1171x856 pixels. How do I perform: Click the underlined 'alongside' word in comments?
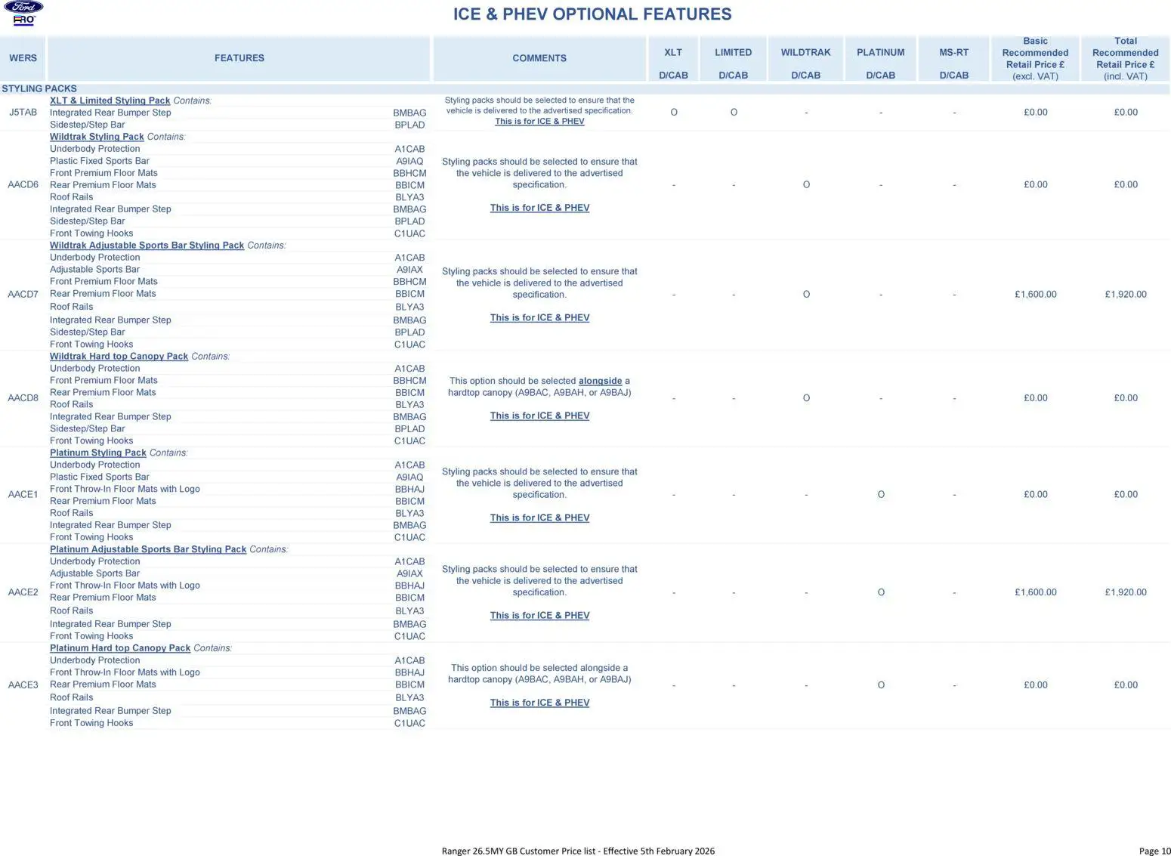click(600, 381)
